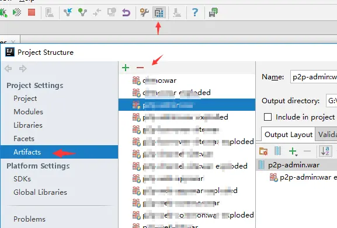Click the SDK/download icon before Help

[x=177, y=12]
